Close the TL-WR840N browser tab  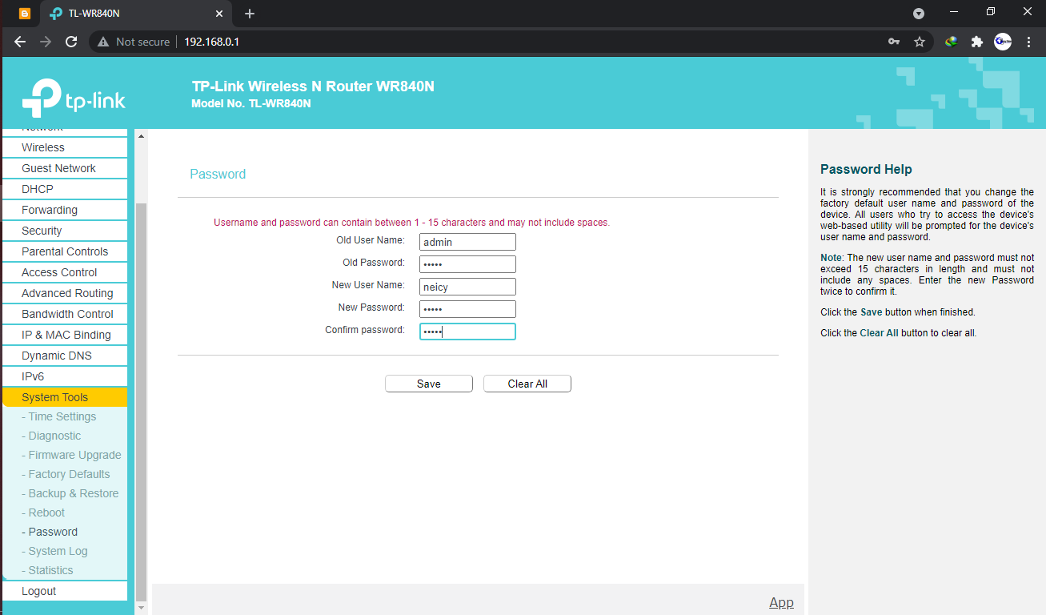point(219,14)
